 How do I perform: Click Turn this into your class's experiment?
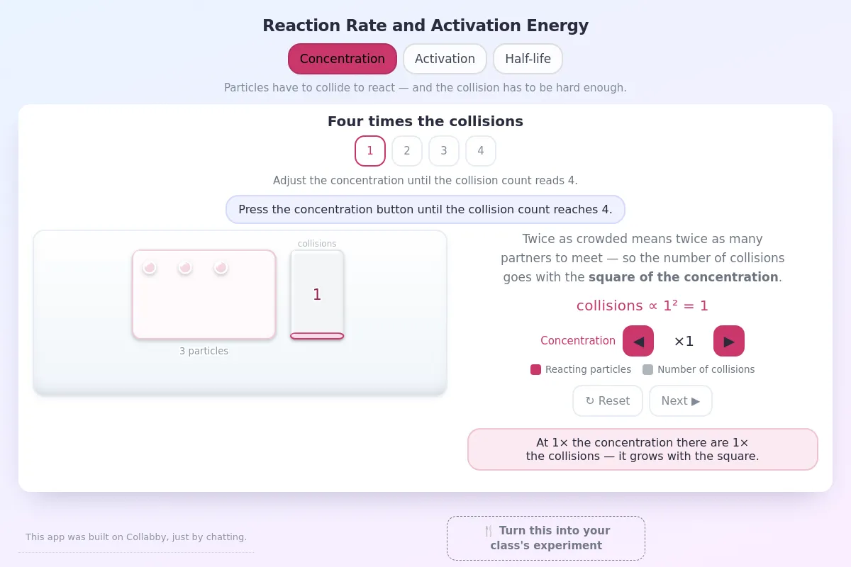click(x=546, y=538)
